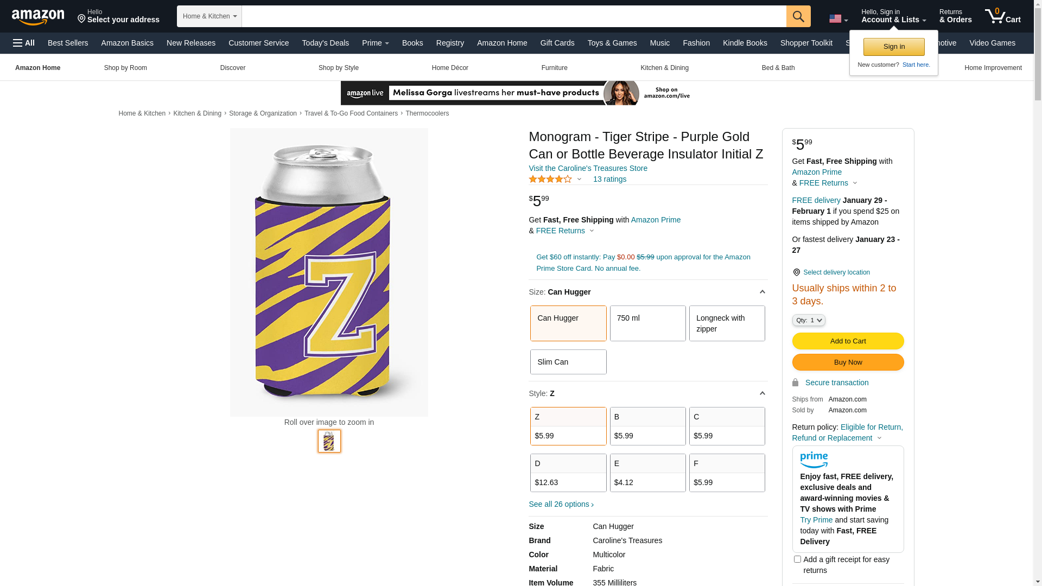Open the All hamburger menu
The image size is (1042, 586).
point(24,43)
